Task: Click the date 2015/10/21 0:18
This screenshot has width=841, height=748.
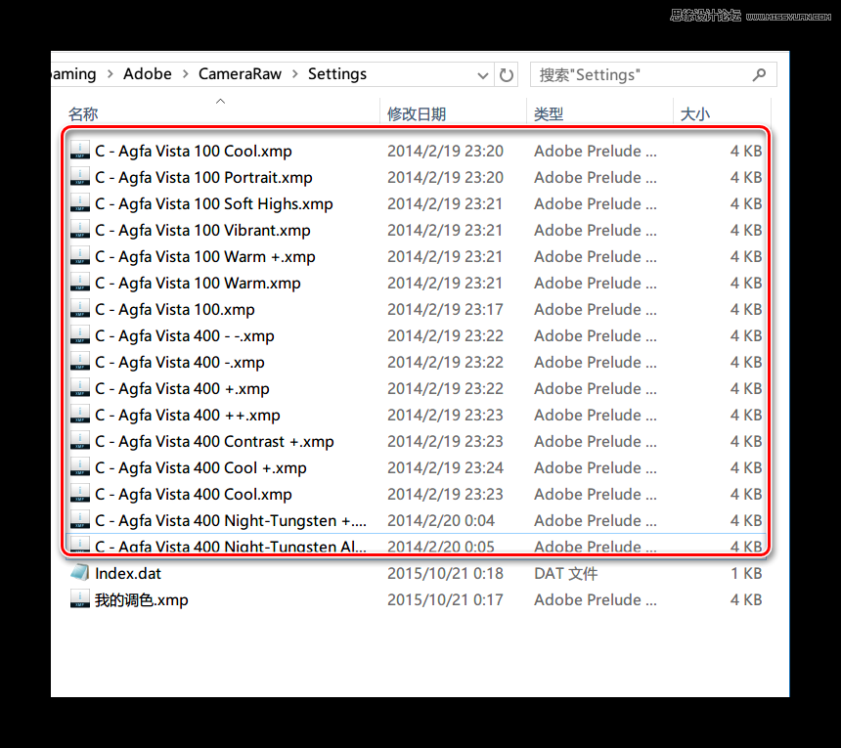Action: pyautogui.click(x=445, y=573)
